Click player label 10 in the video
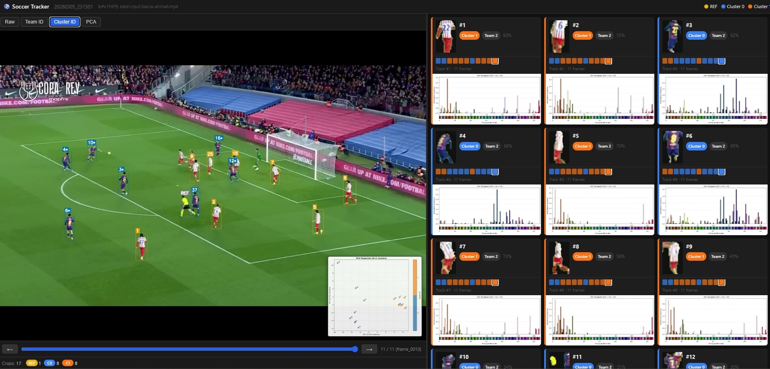 [x=92, y=143]
